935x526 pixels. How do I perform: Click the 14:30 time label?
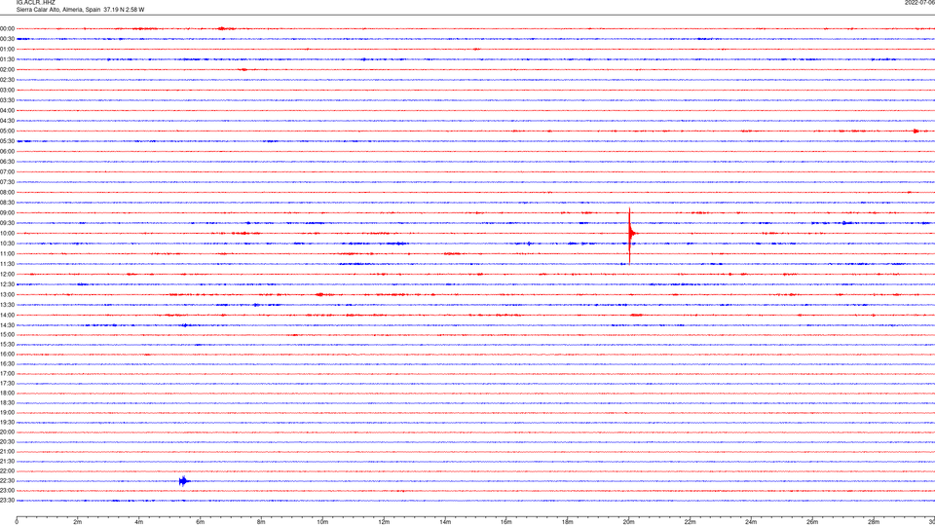[x=7, y=325]
